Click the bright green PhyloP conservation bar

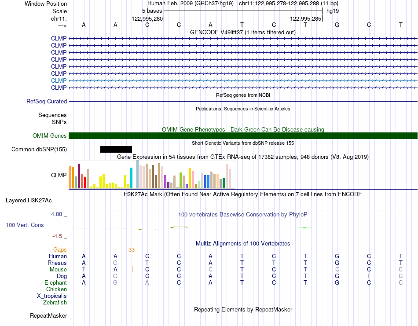(304, 227)
